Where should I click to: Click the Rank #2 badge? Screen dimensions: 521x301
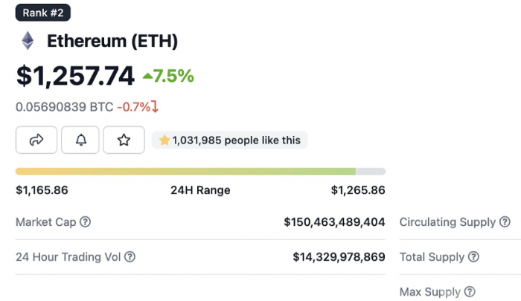[x=43, y=13]
